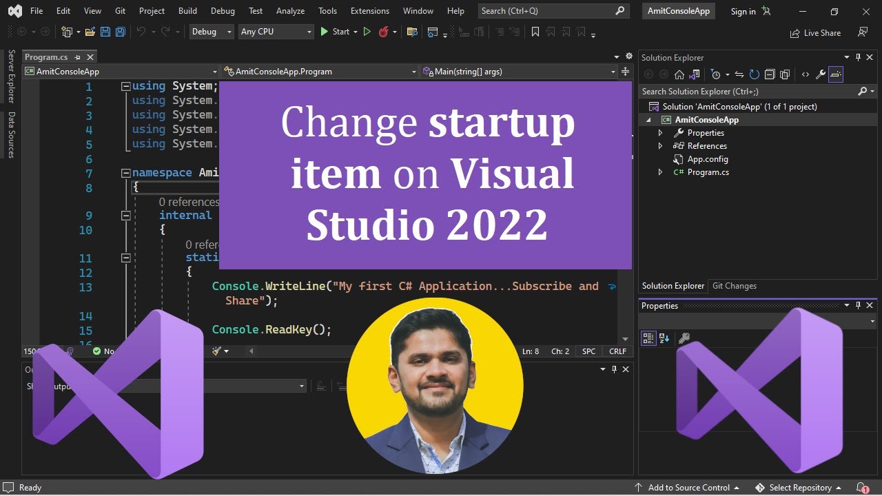Pin the Program.cs tab
Screen dimensions: 882x496
pyautogui.click(x=78, y=57)
